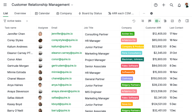Click the plus add new icon

click(163, 5)
